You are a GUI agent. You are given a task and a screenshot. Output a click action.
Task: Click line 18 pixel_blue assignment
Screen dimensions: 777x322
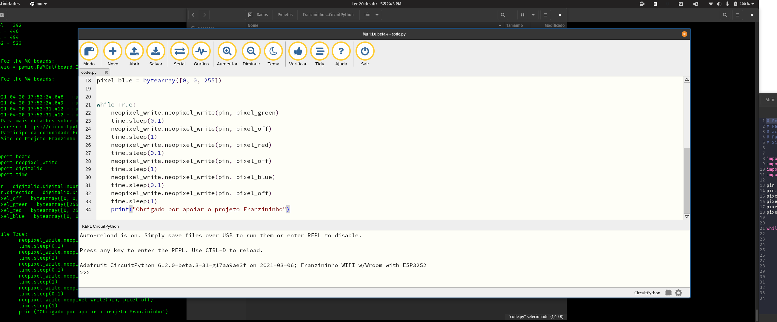pos(159,81)
